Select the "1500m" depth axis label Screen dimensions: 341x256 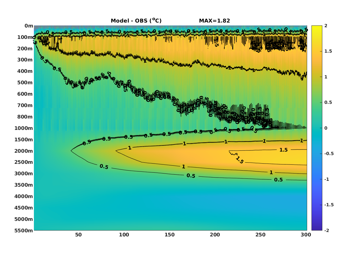[x=24, y=140]
